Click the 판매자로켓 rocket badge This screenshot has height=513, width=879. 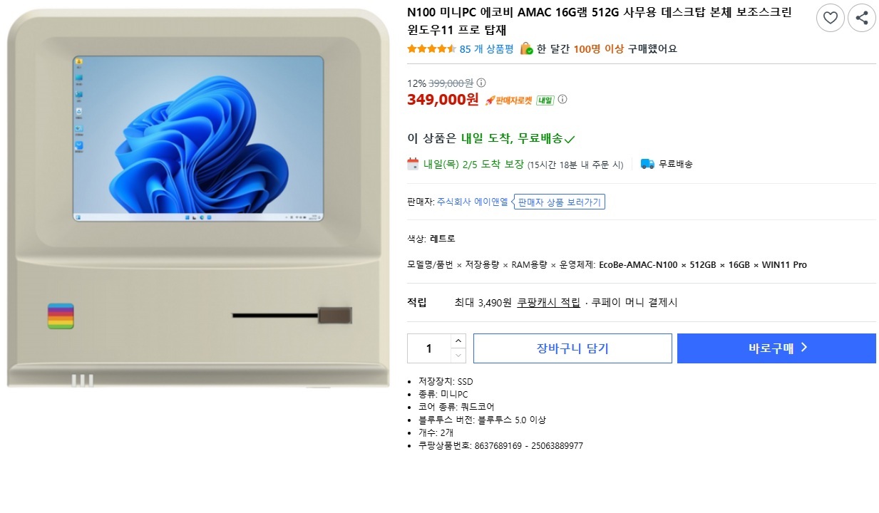click(509, 100)
